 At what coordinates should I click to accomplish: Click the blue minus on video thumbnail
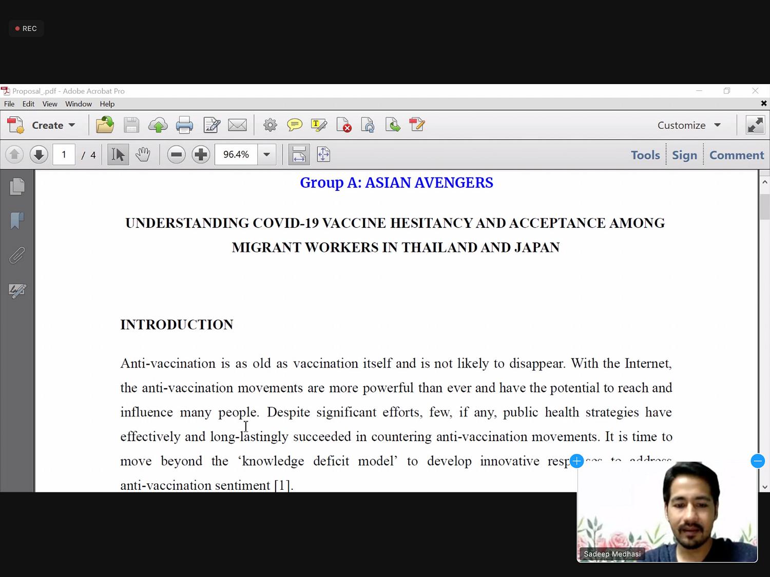coord(758,461)
